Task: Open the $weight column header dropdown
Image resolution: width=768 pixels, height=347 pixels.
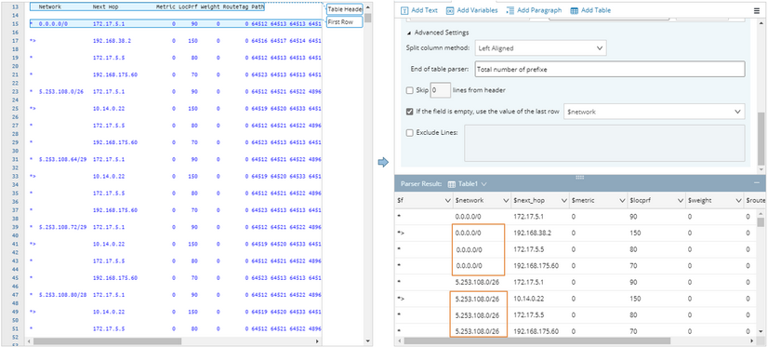Action: pyautogui.click(x=737, y=200)
